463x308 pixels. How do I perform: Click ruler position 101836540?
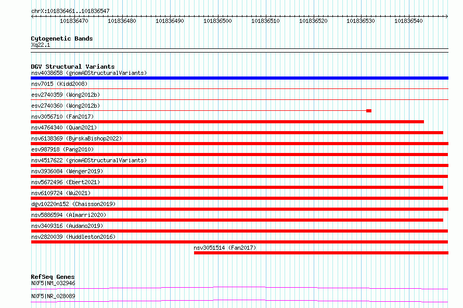(409, 21)
